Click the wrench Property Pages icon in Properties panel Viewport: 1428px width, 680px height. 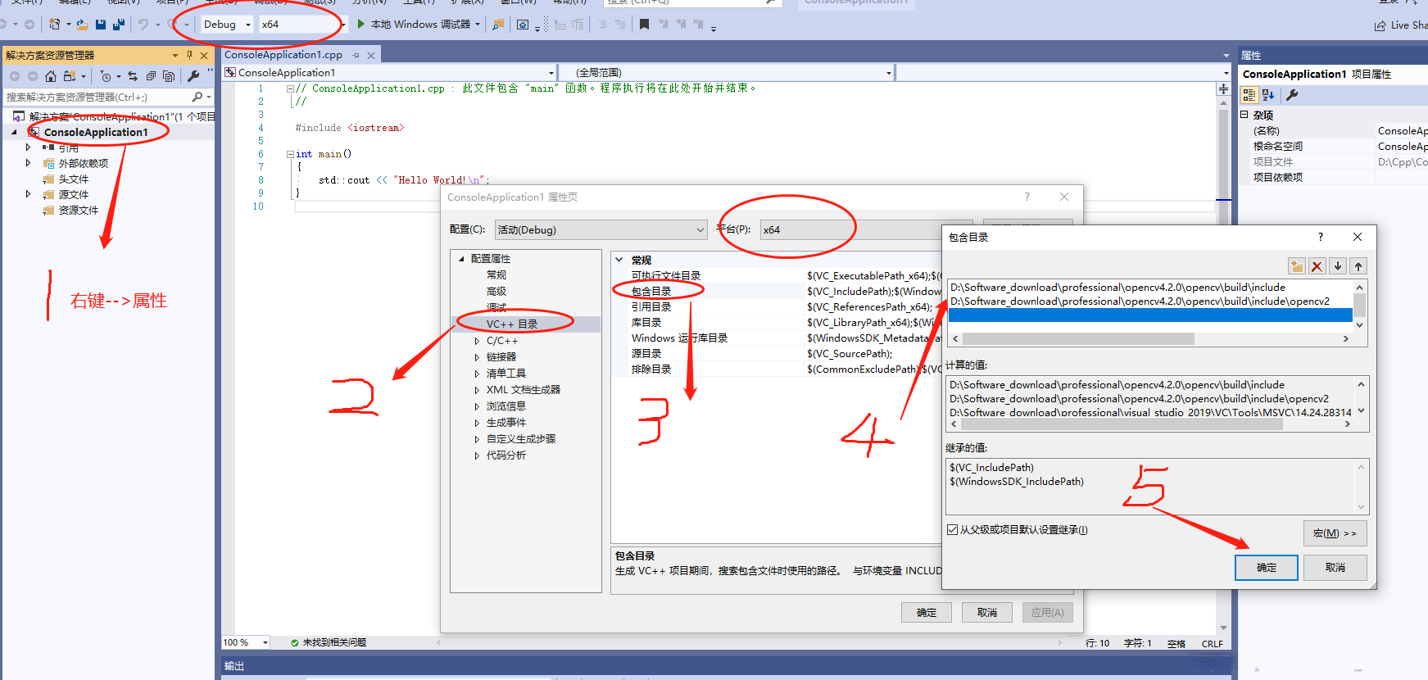(1292, 95)
